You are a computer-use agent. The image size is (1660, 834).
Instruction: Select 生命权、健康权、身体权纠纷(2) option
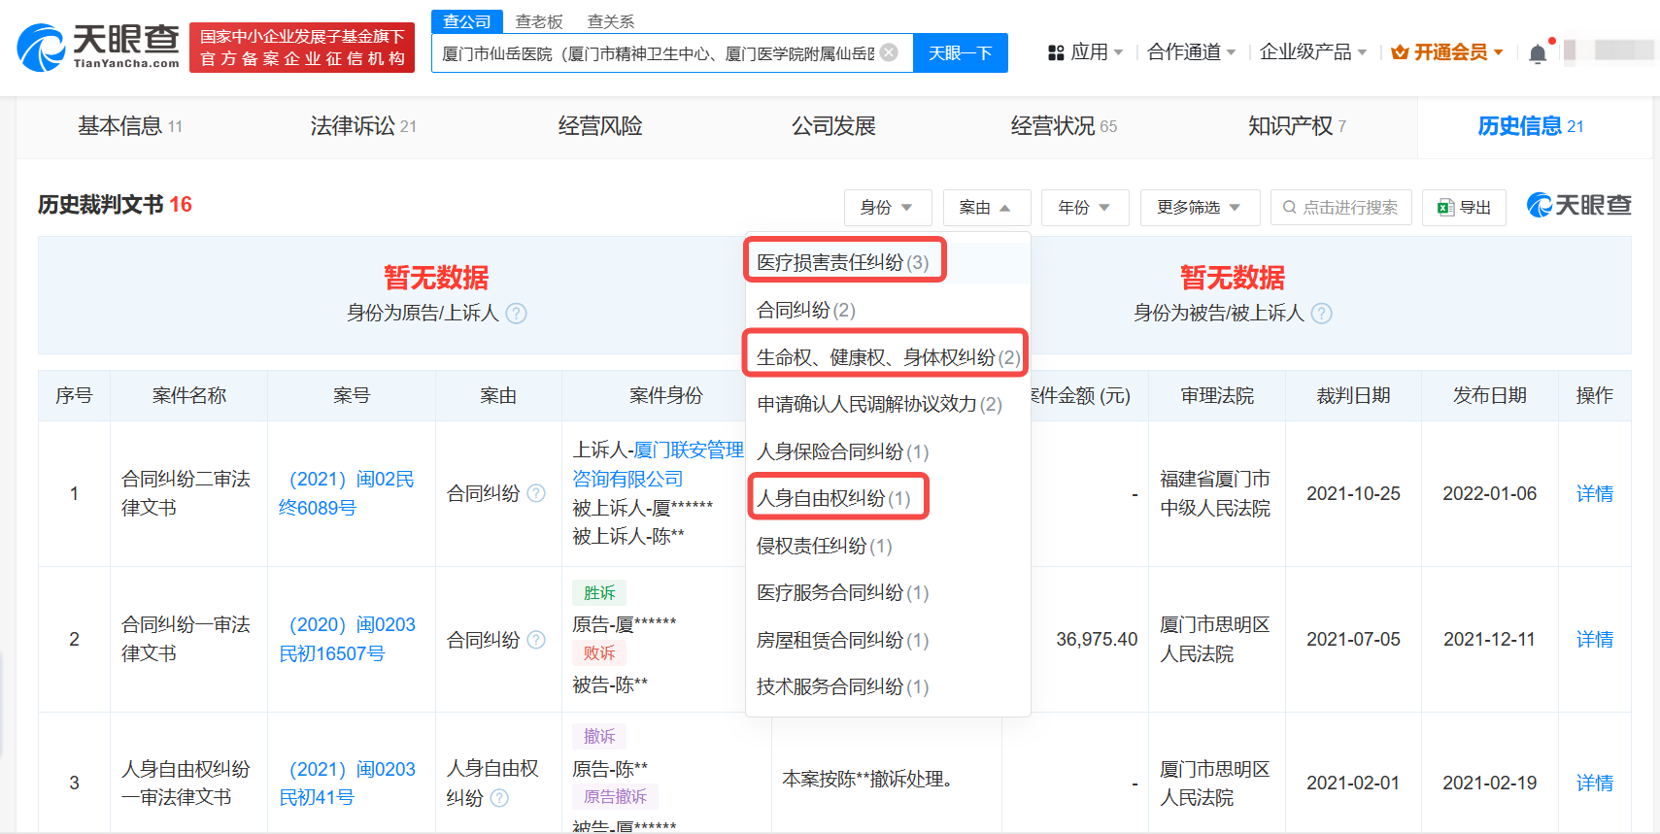pyautogui.click(x=889, y=357)
